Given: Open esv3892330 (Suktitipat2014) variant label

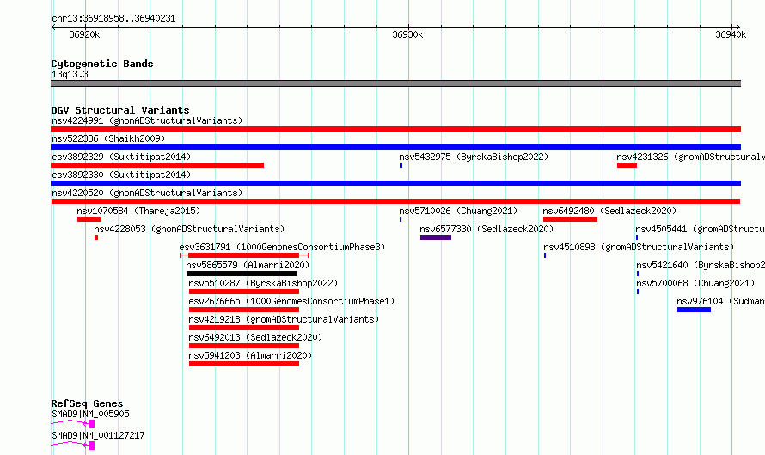Looking at the screenshot, I should pos(121,175).
